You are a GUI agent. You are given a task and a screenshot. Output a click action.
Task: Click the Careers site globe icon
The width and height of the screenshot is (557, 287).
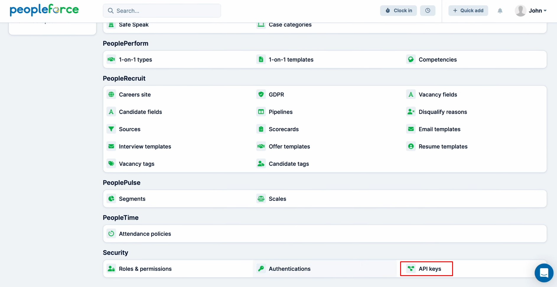[111, 94]
